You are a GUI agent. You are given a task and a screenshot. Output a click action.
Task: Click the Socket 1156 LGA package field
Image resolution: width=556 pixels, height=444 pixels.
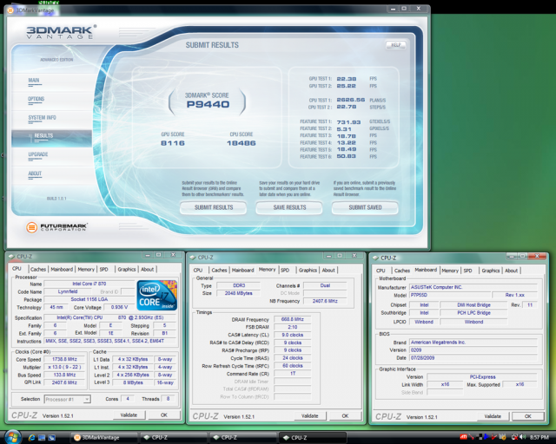click(x=89, y=299)
